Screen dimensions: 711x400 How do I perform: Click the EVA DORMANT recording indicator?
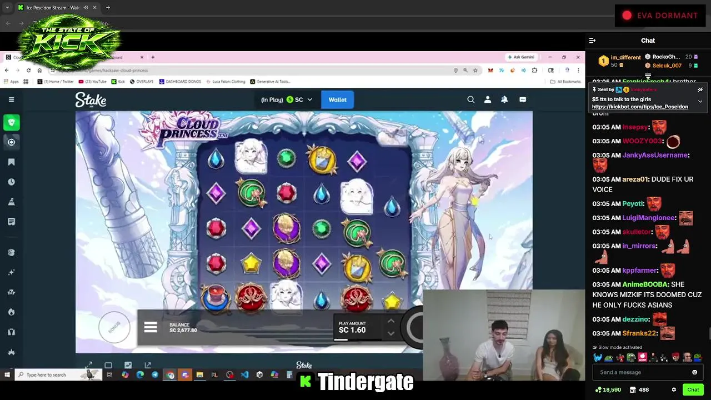pos(660,16)
